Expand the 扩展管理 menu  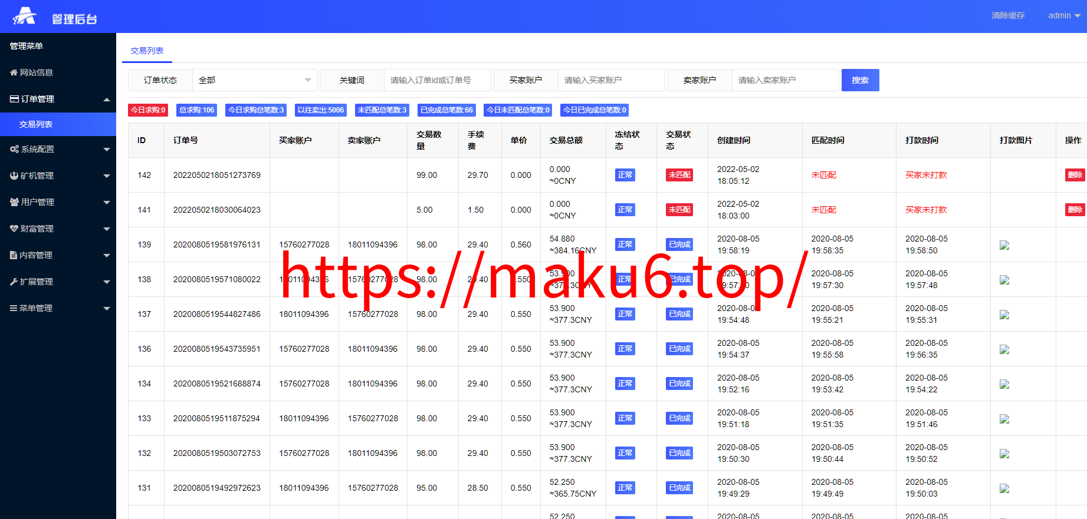[x=58, y=282]
